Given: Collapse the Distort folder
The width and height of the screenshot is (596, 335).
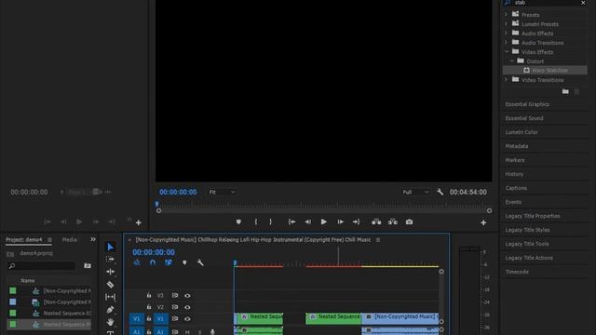Looking at the screenshot, I should (x=511, y=60).
